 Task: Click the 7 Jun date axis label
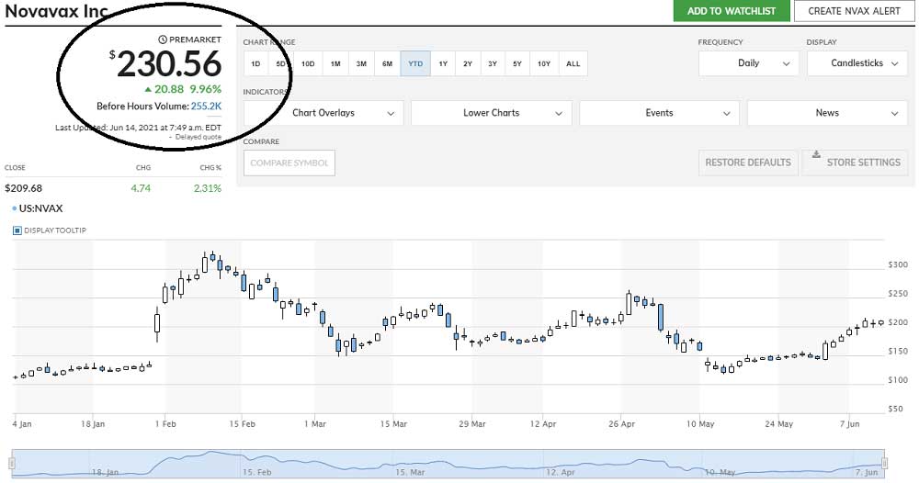pos(850,423)
